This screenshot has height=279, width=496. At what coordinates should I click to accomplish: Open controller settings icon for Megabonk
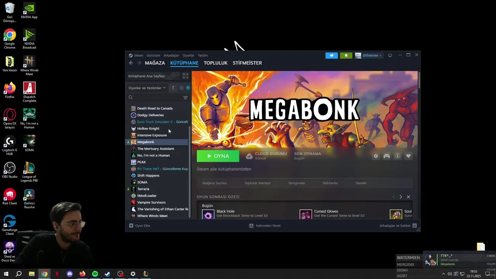(387, 156)
